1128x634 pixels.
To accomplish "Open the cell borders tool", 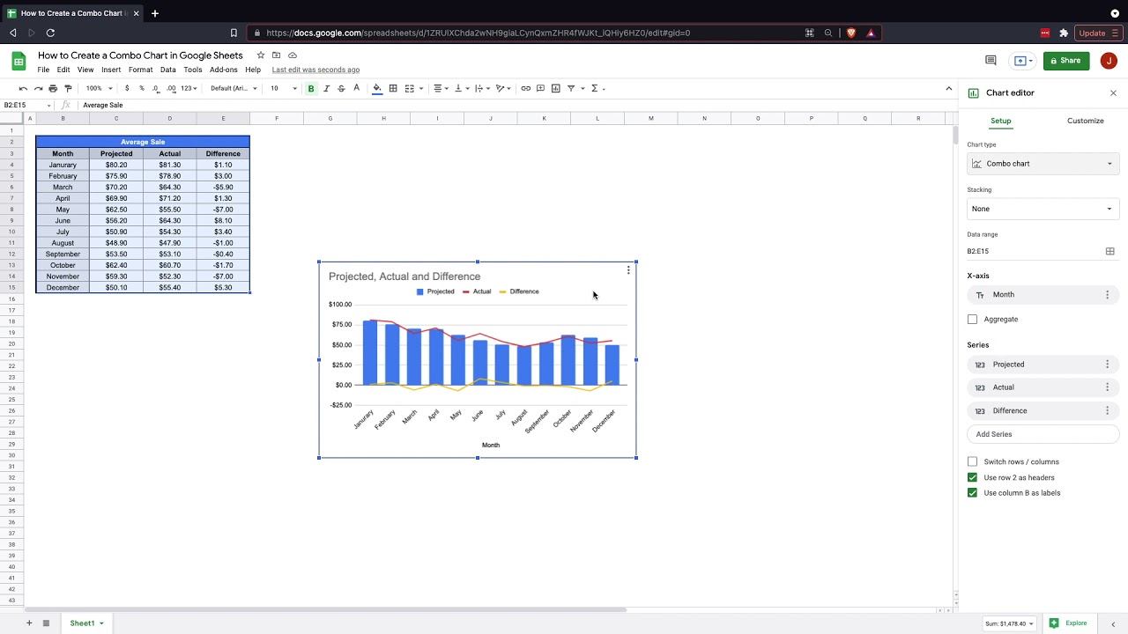I will 393,88.
